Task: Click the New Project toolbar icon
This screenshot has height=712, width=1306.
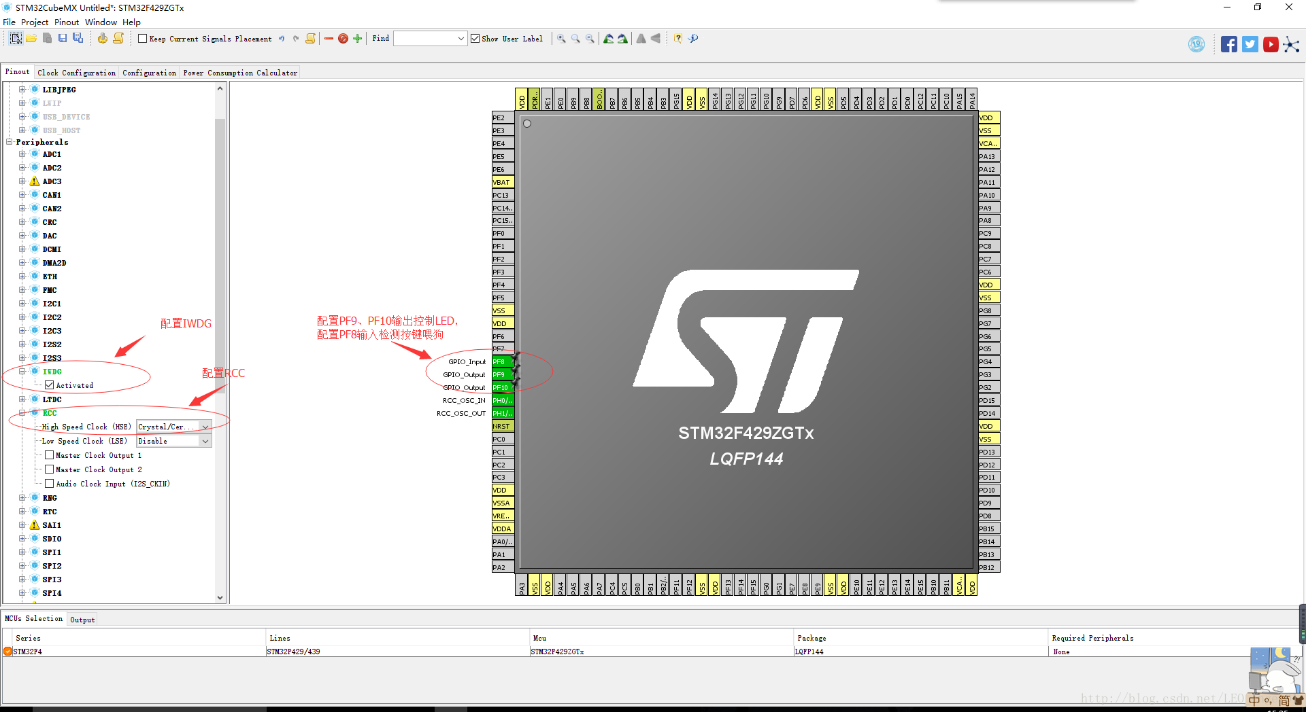Action: pos(16,39)
